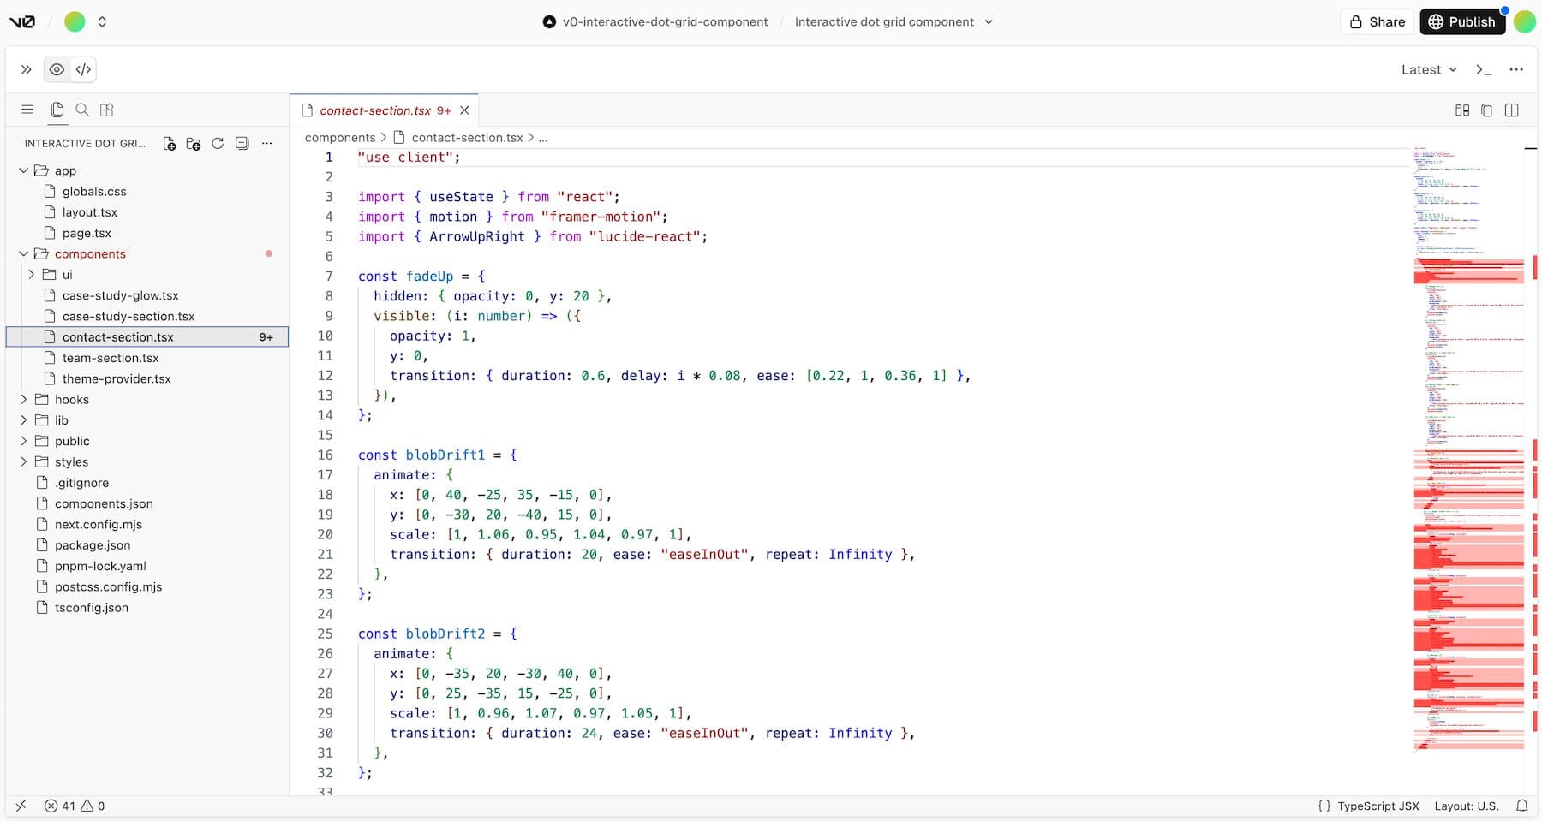1542x821 pixels.
Task: Select the new file icon
Action: [x=169, y=144]
